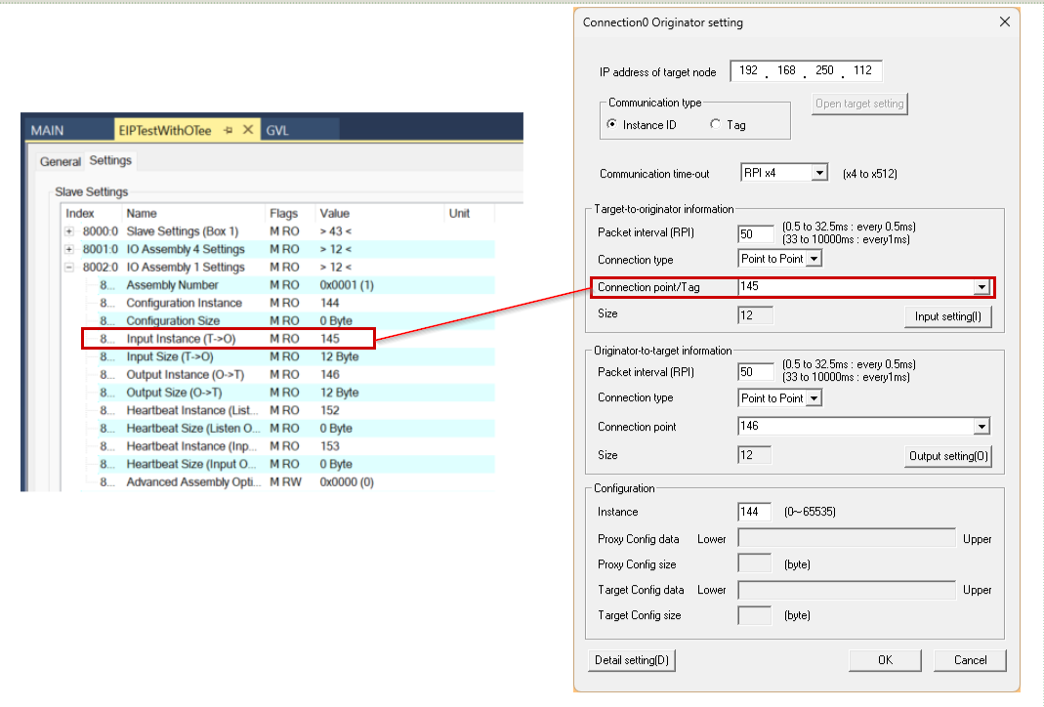Close the Connection0 Originator setting dialog

1005,22
